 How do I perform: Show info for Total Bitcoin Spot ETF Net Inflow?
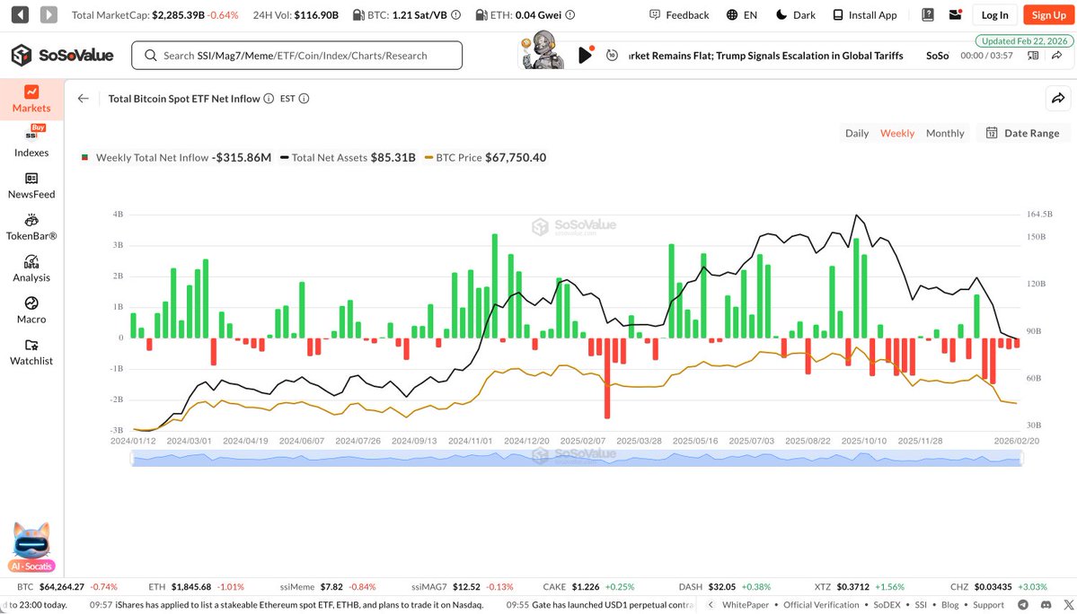(269, 98)
